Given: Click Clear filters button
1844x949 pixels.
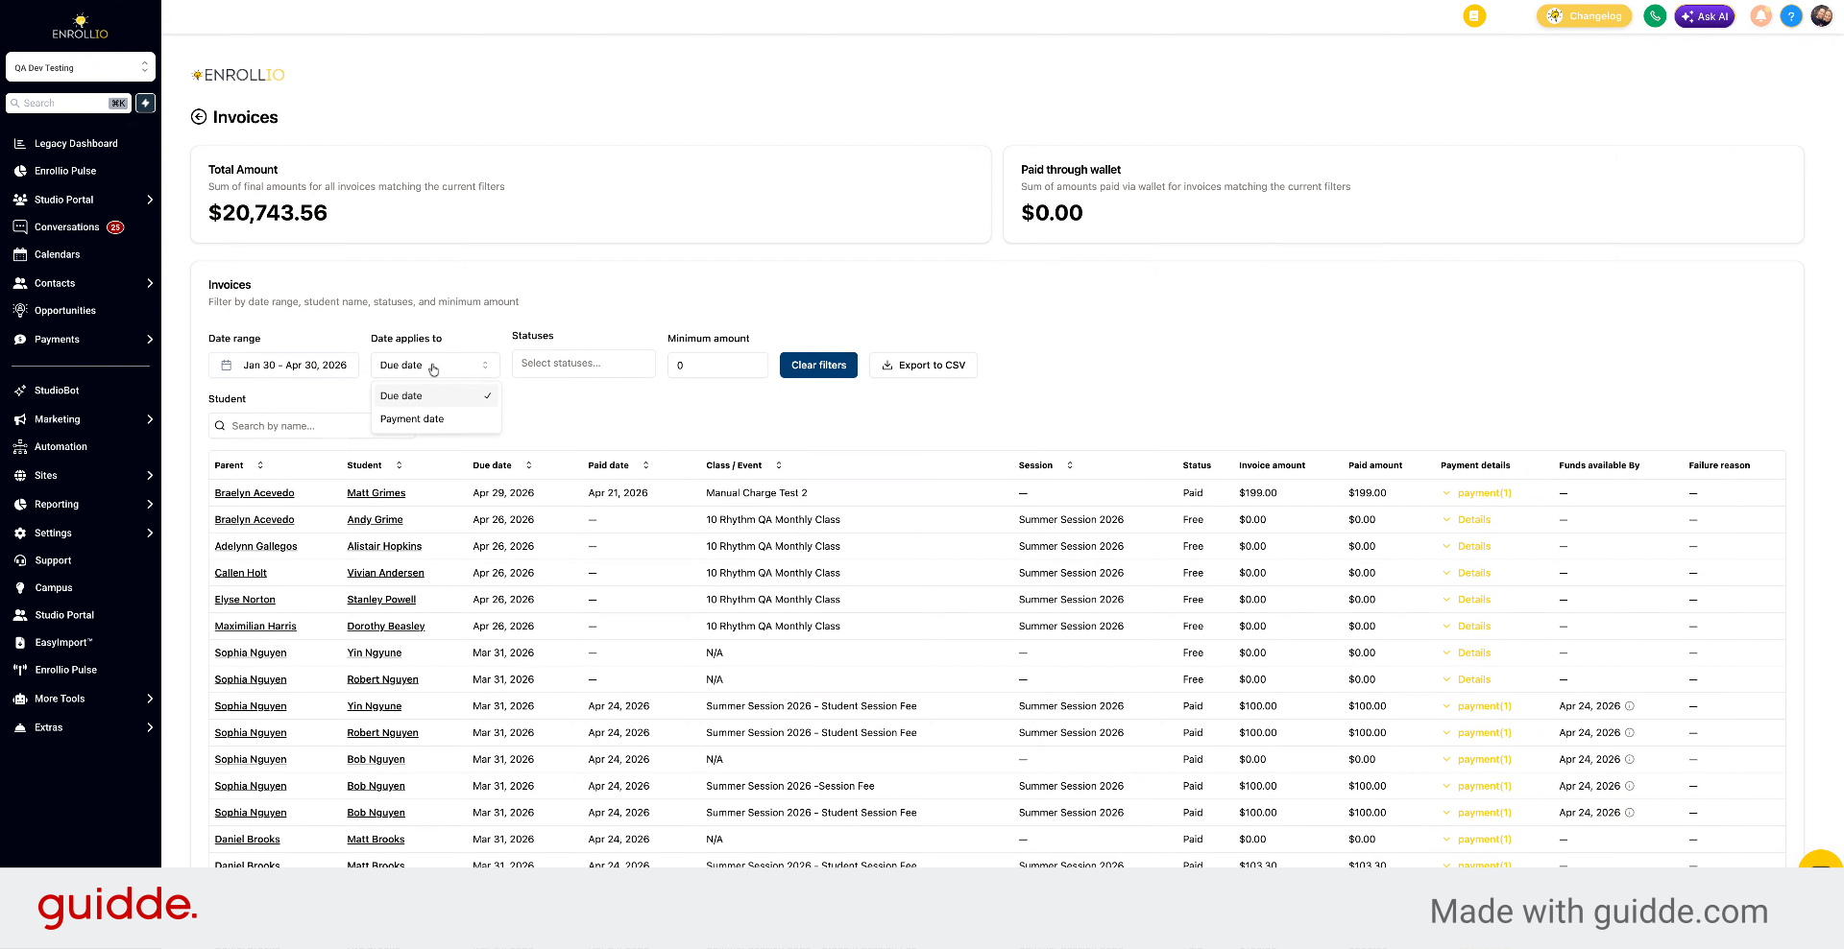Looking at the screenshot, I should tap(818, 366).
